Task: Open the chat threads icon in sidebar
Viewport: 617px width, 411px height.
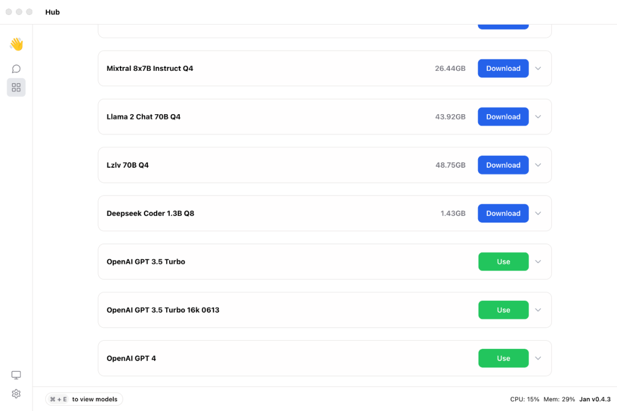Action: point(16,69)
